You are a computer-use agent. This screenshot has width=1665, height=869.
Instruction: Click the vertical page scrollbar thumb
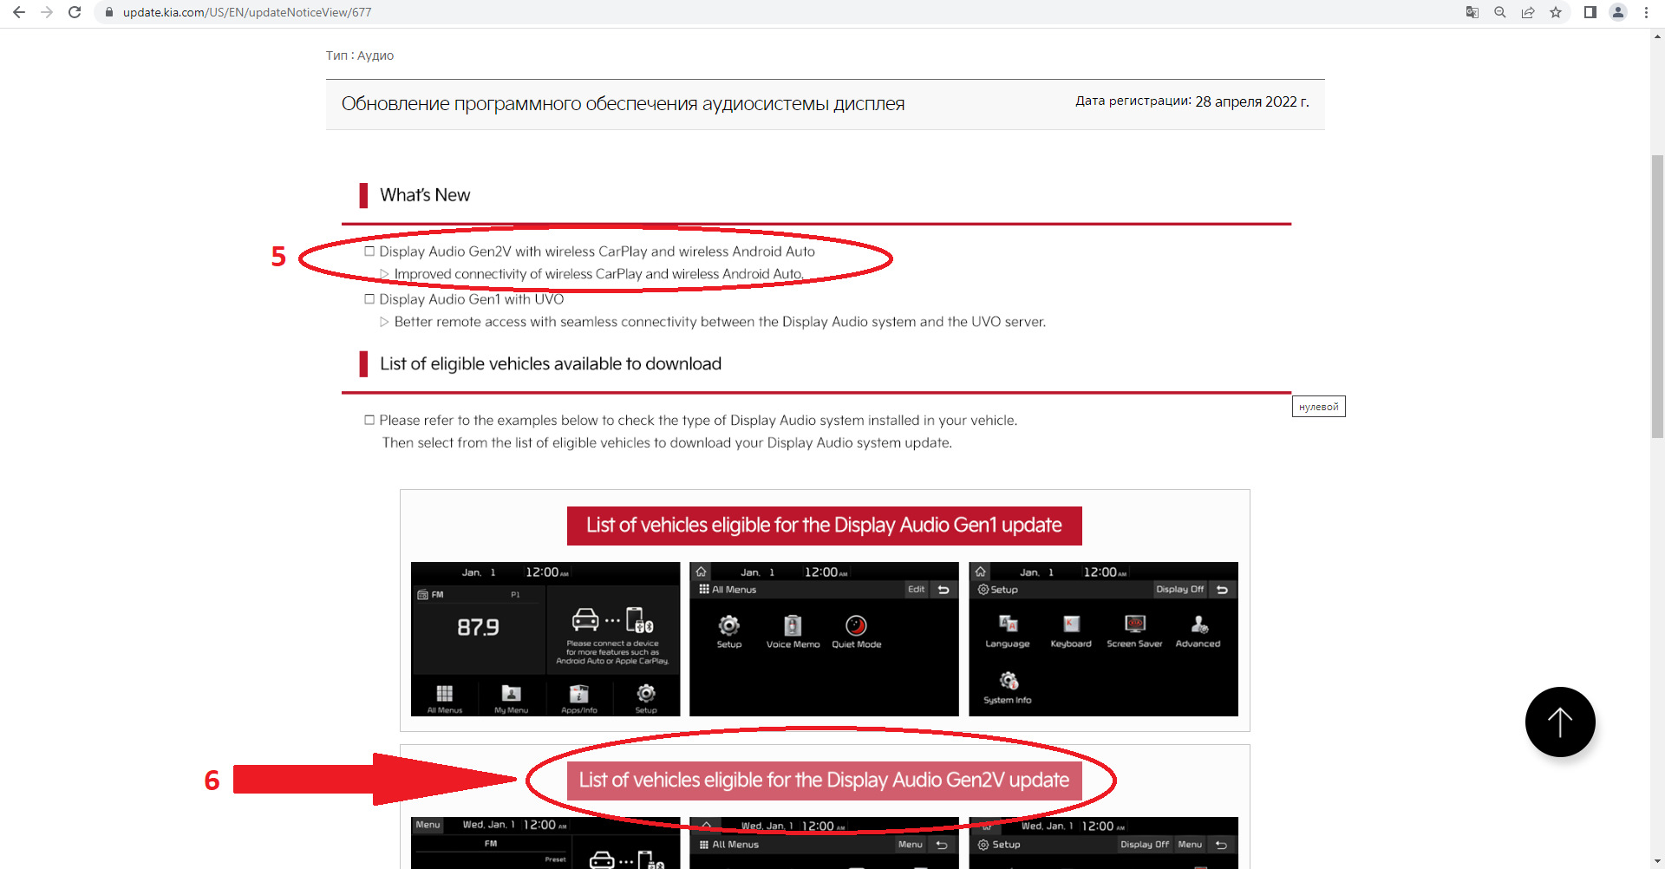coord(1658,297)
